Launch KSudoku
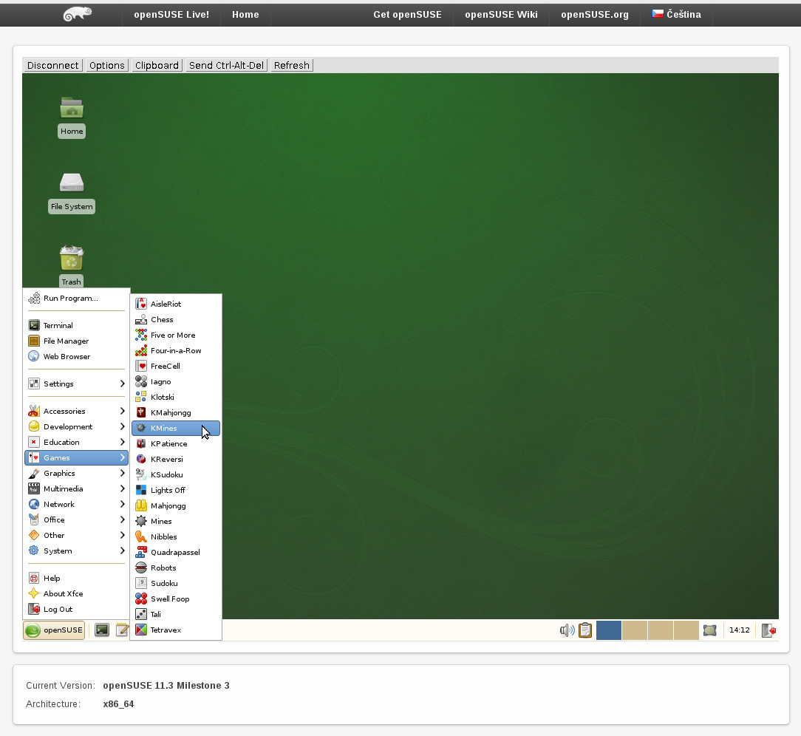Screen dimensions: 801x736 177,474
